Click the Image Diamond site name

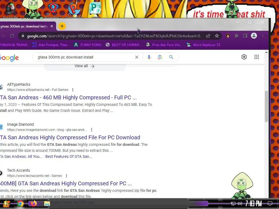[x=20, y=124]
